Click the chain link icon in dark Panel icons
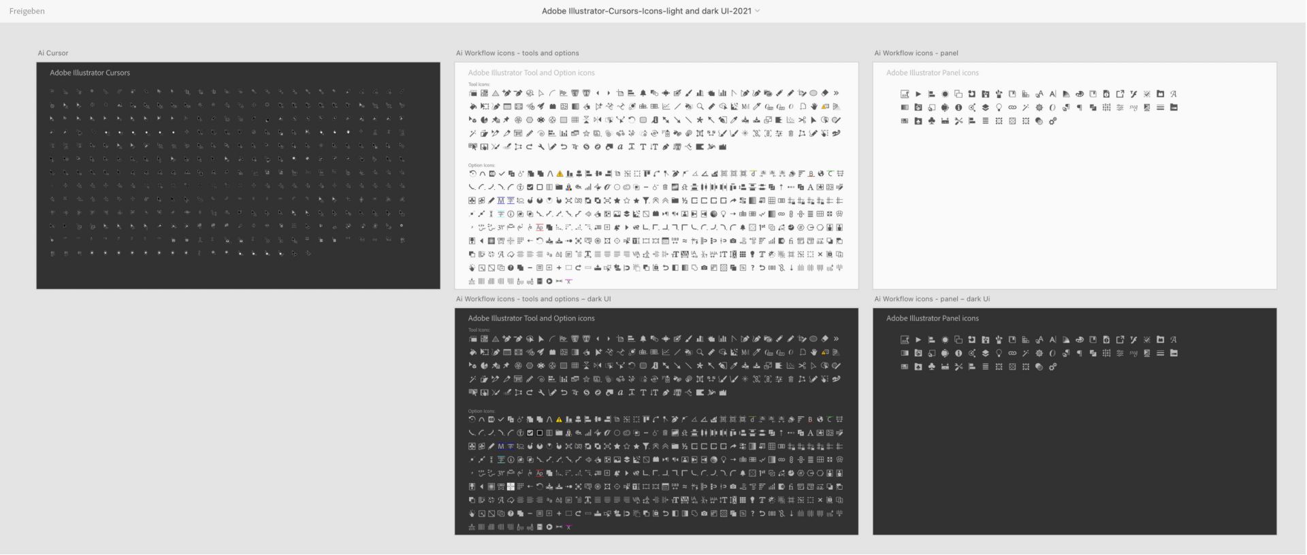The height and width of the screenshot is (555, 1307). tap(1012, 353)
